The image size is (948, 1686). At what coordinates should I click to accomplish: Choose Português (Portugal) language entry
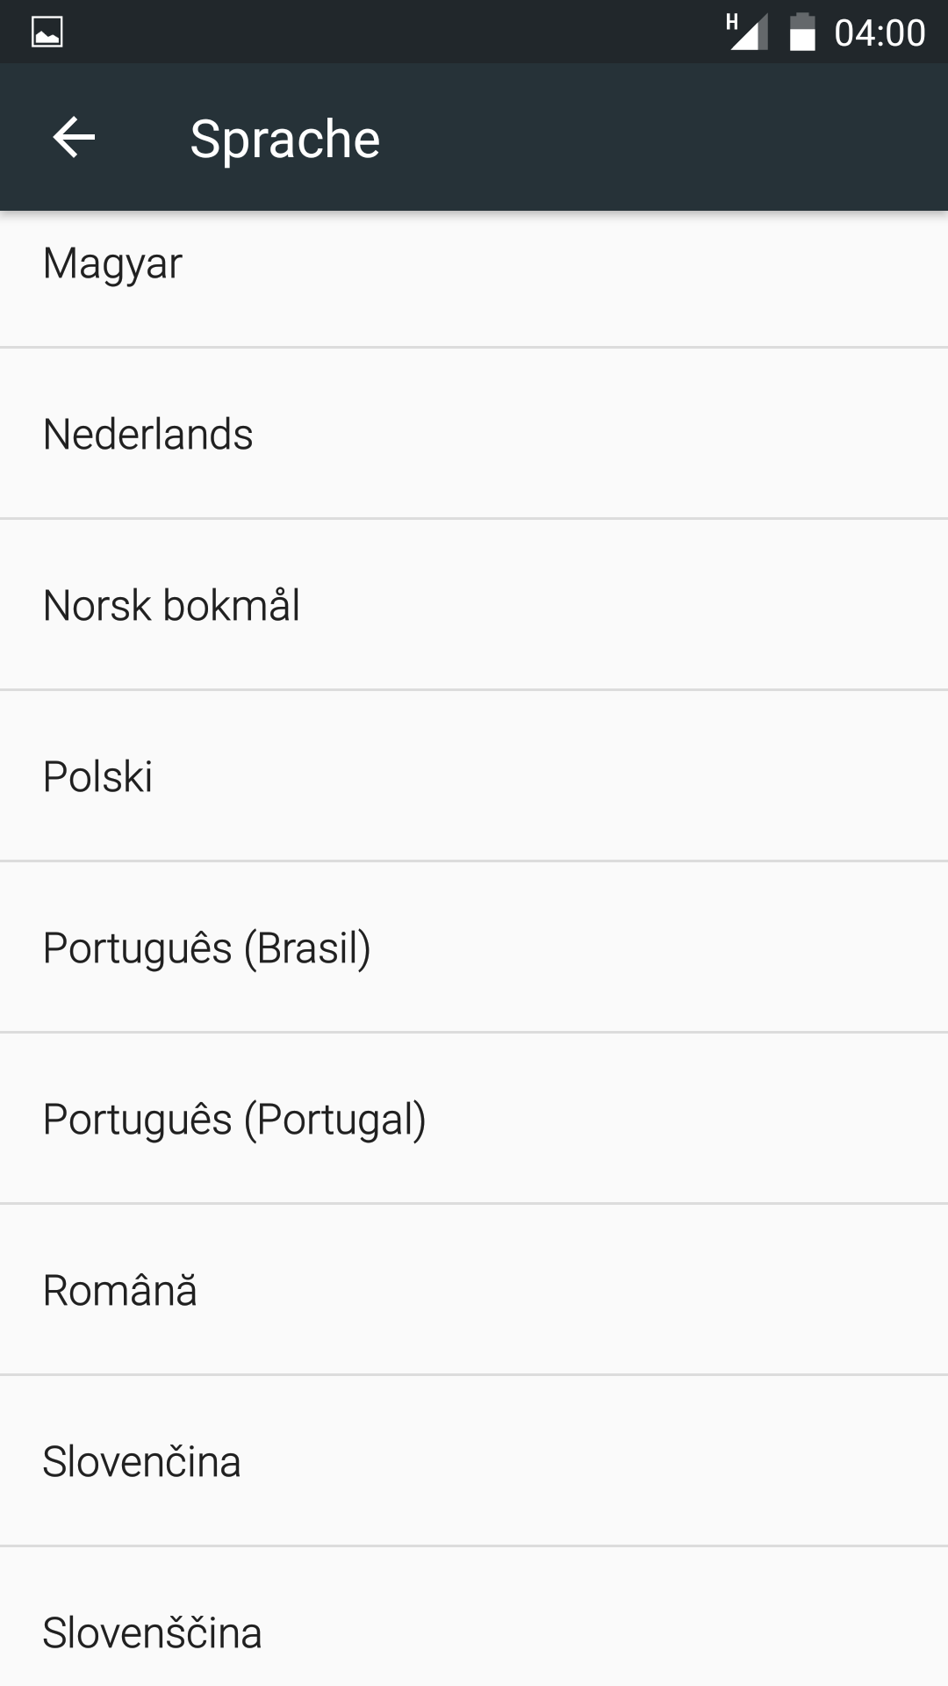pyautogui.click(x=234, y=1119)
